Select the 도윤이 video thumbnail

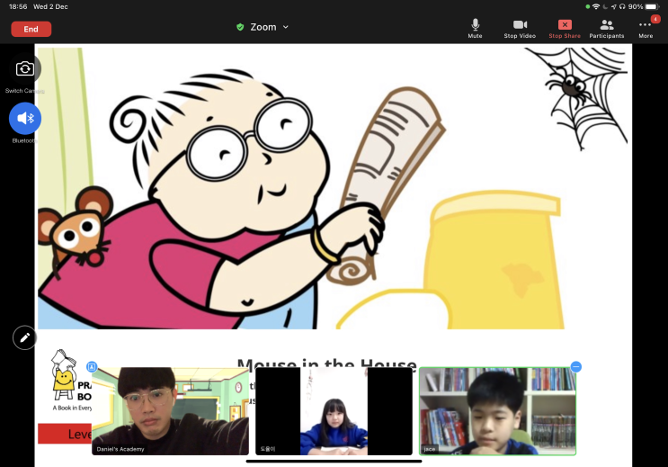[x=334, y=411]
